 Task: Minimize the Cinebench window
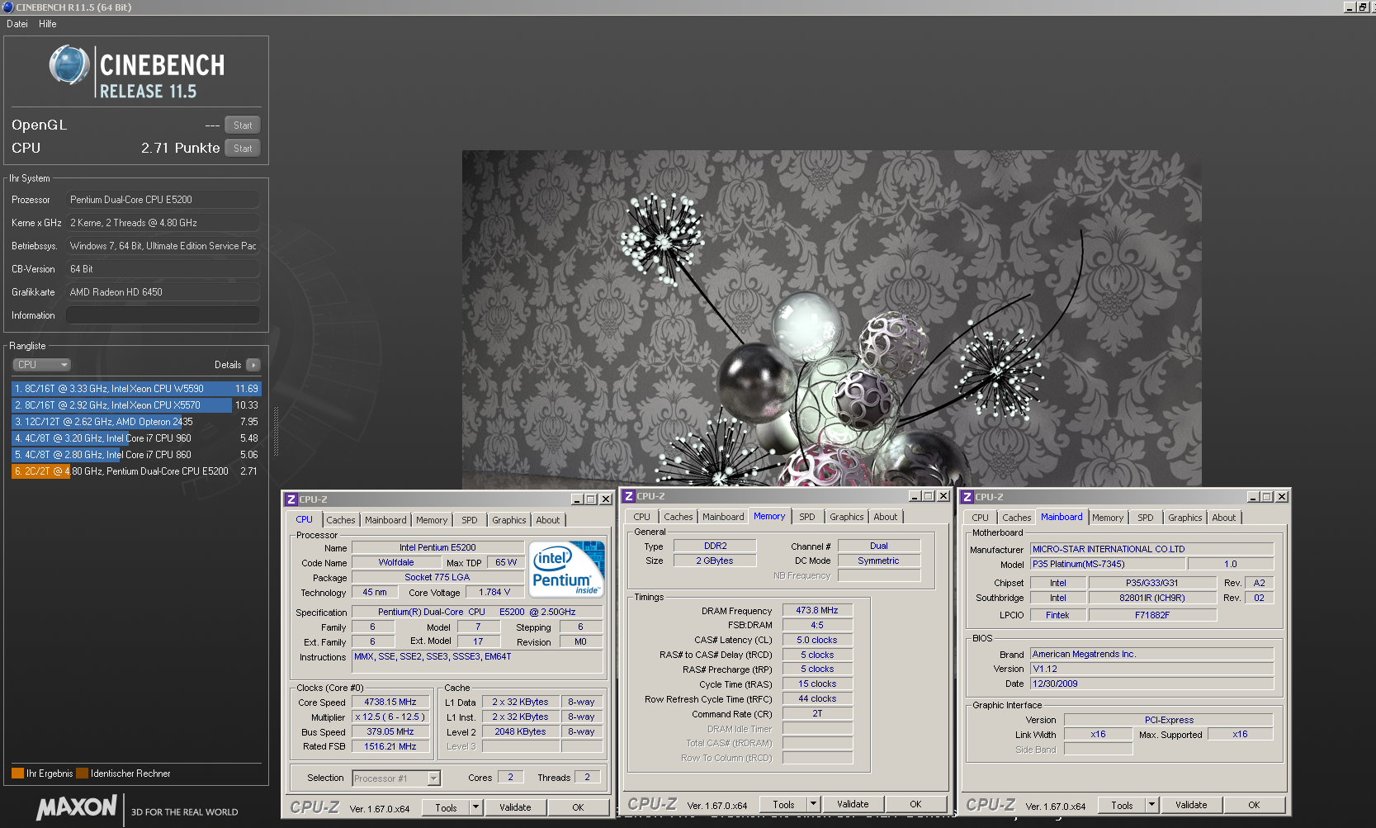tap(1350, 7)
